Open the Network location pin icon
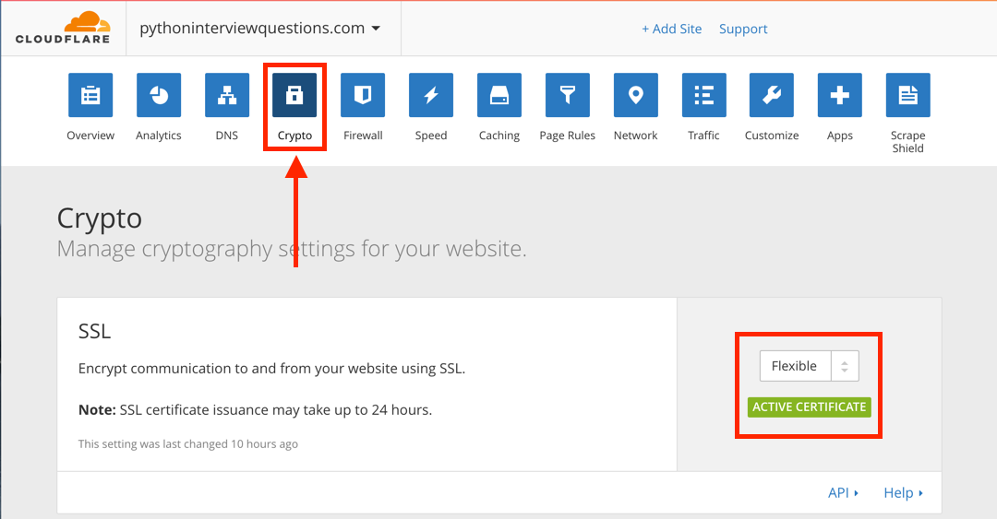Image resolution: width=997 pixels, height=519 pixels. pyautogui.click(x=636, y=95)
